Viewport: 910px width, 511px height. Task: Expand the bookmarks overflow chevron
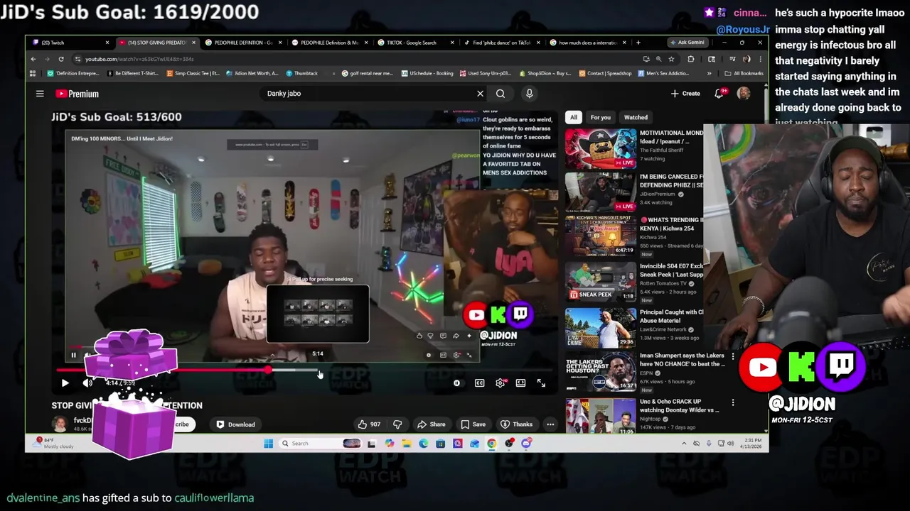click(709, 73)
